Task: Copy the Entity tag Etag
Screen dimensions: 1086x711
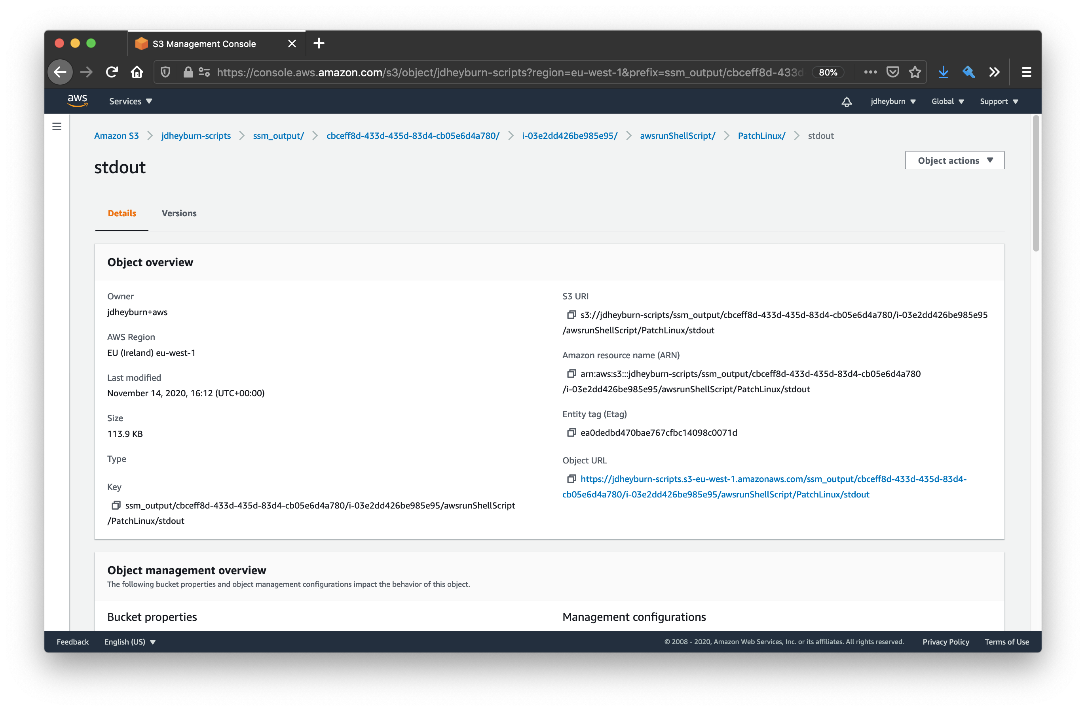Action: [x=571, y=432]
